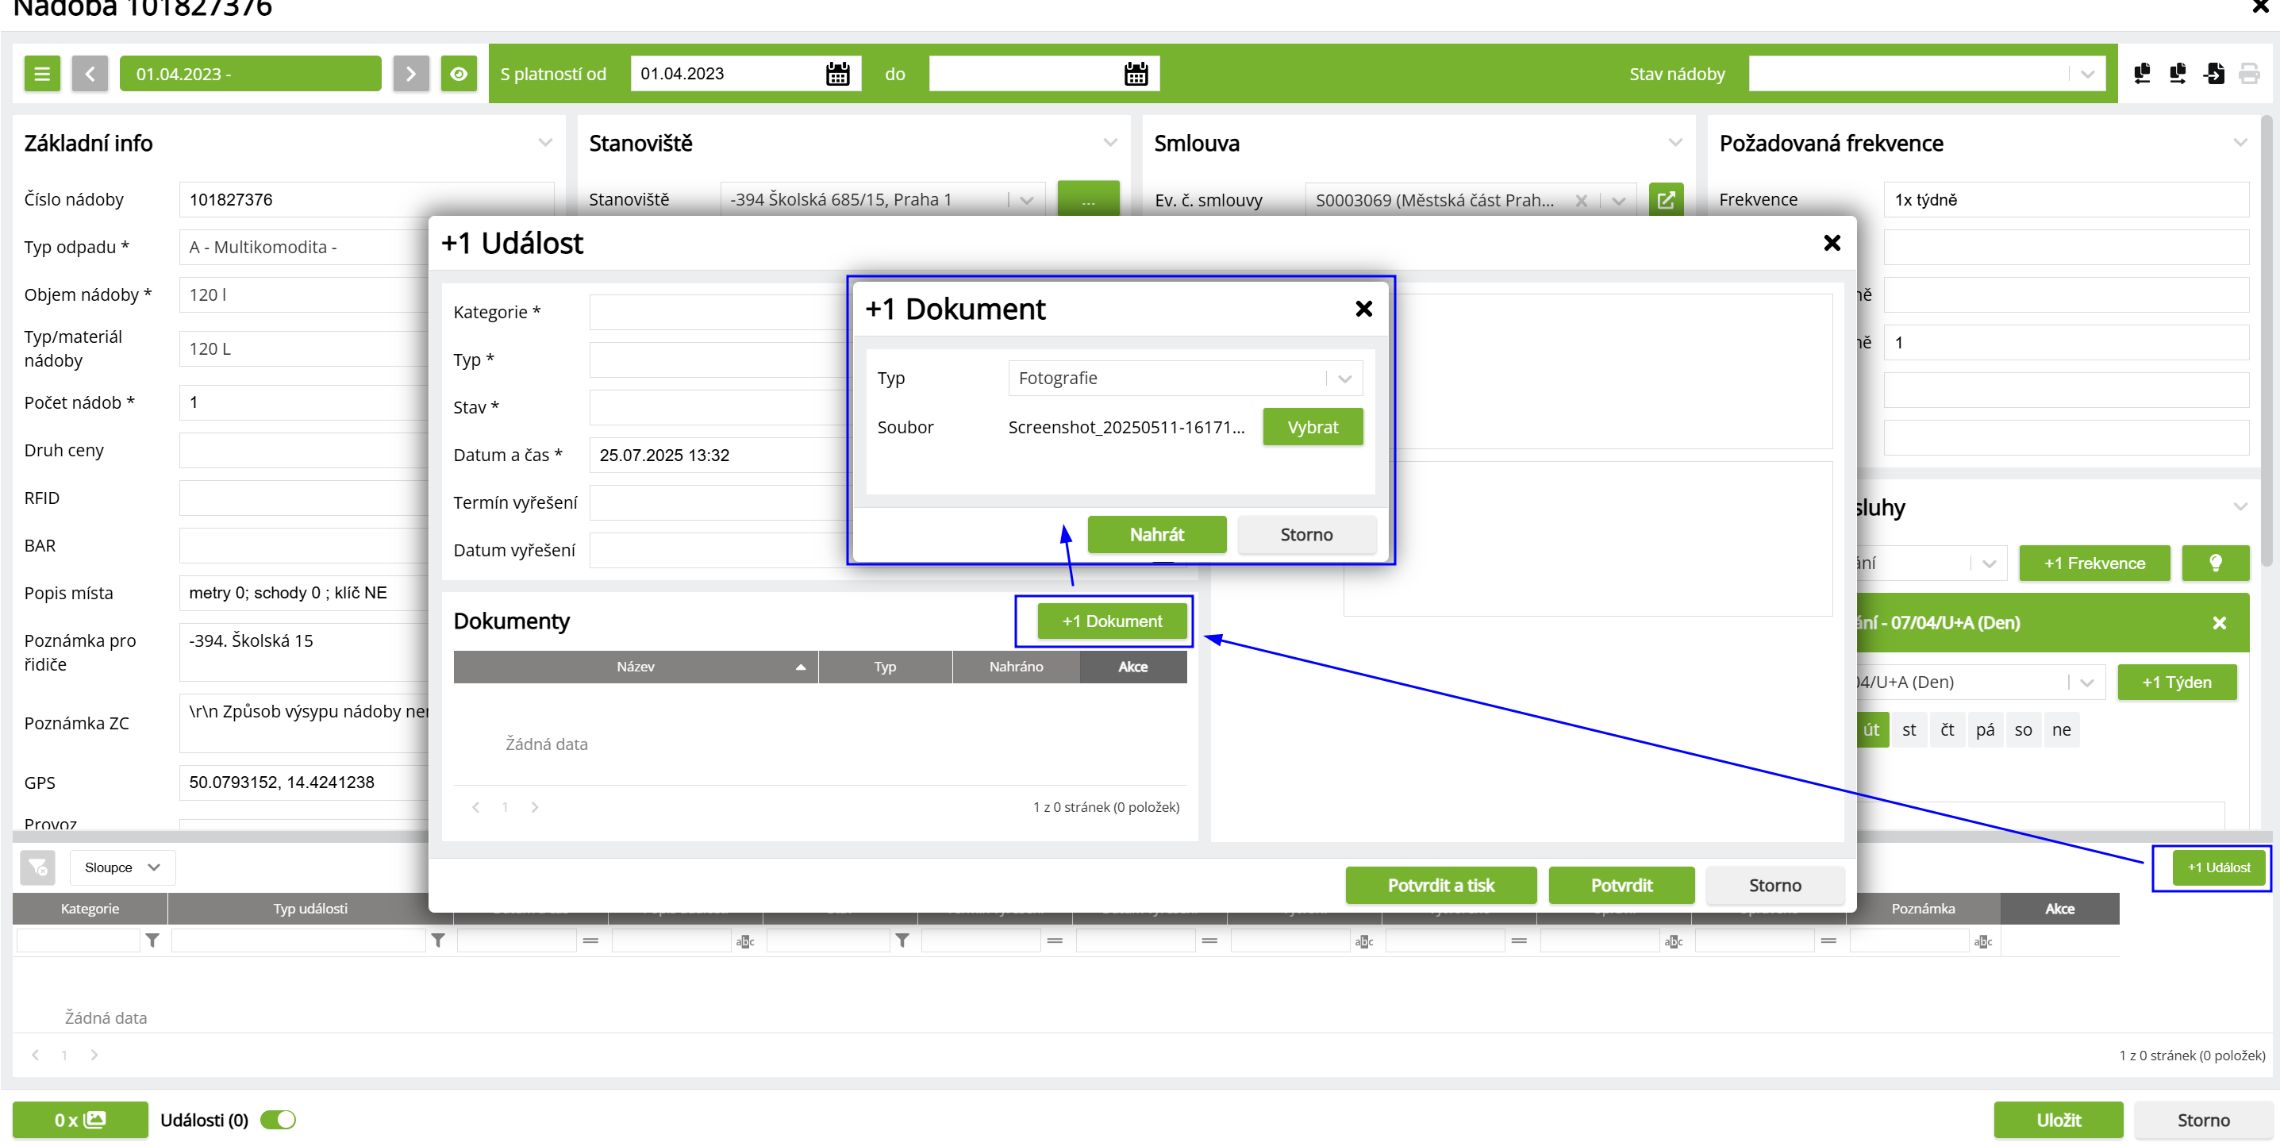This screenshot has height=1146, width=2280.
Task: Click the eye view icon in toolbar
Action: click(x=459, y=75)
